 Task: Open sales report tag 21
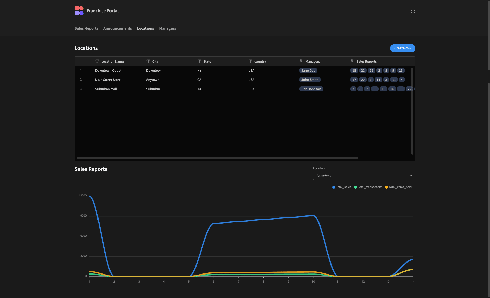point(363,70)
